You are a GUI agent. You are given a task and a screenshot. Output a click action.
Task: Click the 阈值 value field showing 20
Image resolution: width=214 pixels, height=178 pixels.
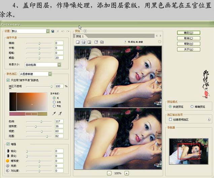point(59,58)
